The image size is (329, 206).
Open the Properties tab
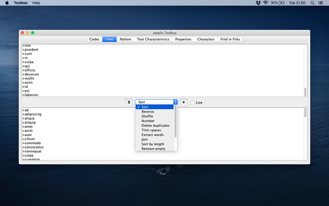pyautogui.click(x=183, y=39)
